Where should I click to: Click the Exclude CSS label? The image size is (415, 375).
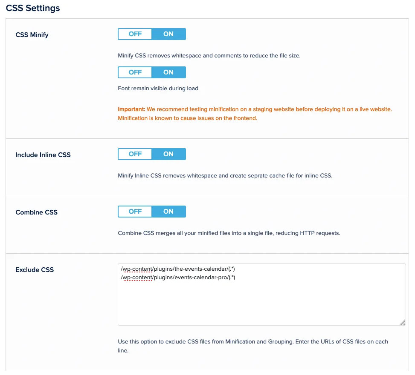click(x=35, y=270)
